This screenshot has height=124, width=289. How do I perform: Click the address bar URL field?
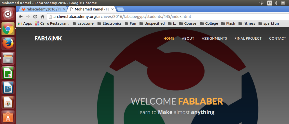pos(168,17)
